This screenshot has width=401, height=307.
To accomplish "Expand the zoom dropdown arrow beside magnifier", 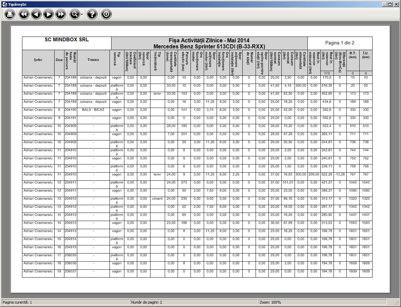I will click(82, 15).
